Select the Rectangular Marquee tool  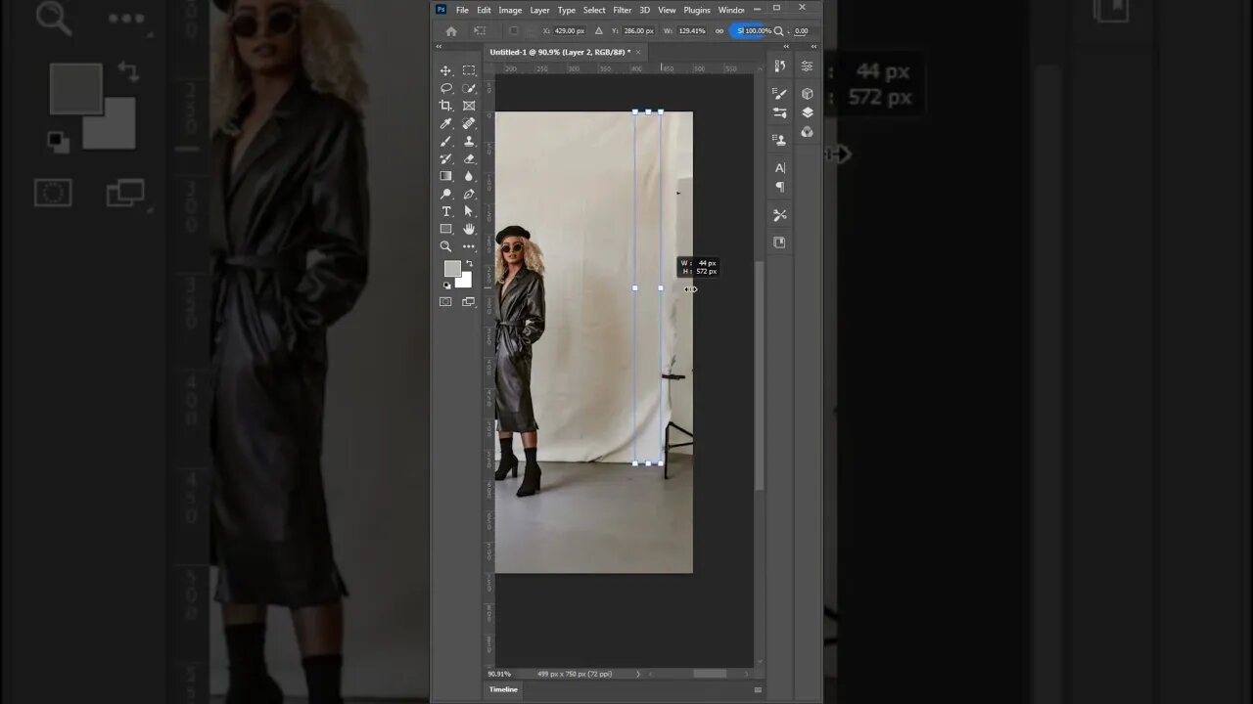point(469,70)
